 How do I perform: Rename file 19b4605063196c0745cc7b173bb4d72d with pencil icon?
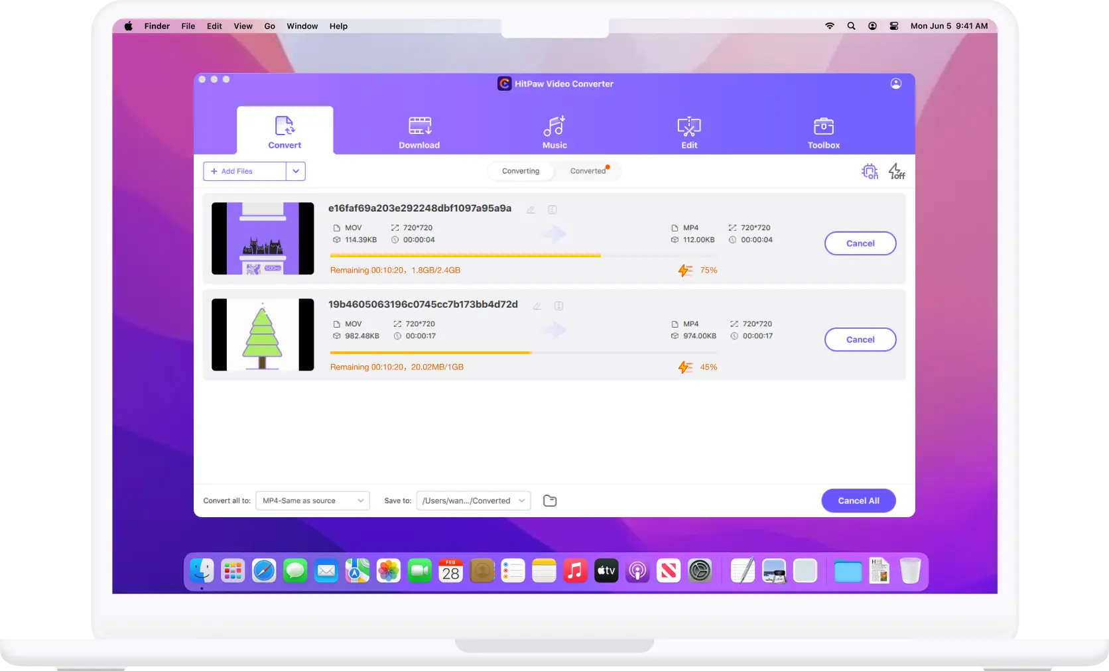pos(537,306)
